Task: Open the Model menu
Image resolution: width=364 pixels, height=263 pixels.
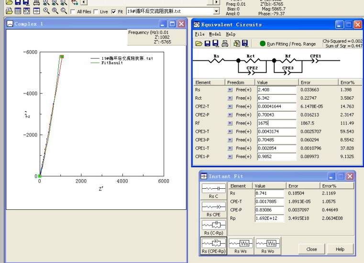Action: [x=215, y=34]
